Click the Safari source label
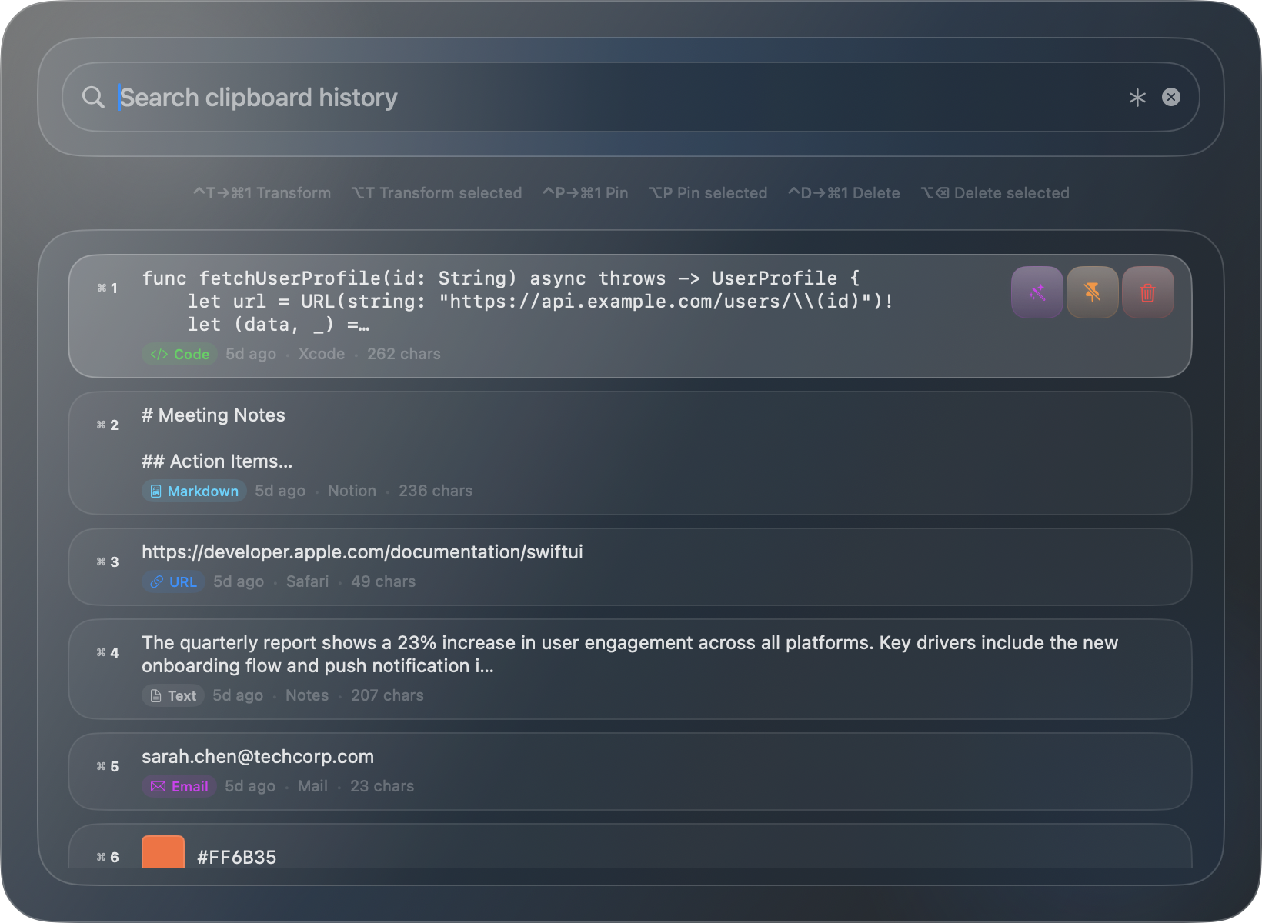1262x923 pixels. (x=307, y=581)
